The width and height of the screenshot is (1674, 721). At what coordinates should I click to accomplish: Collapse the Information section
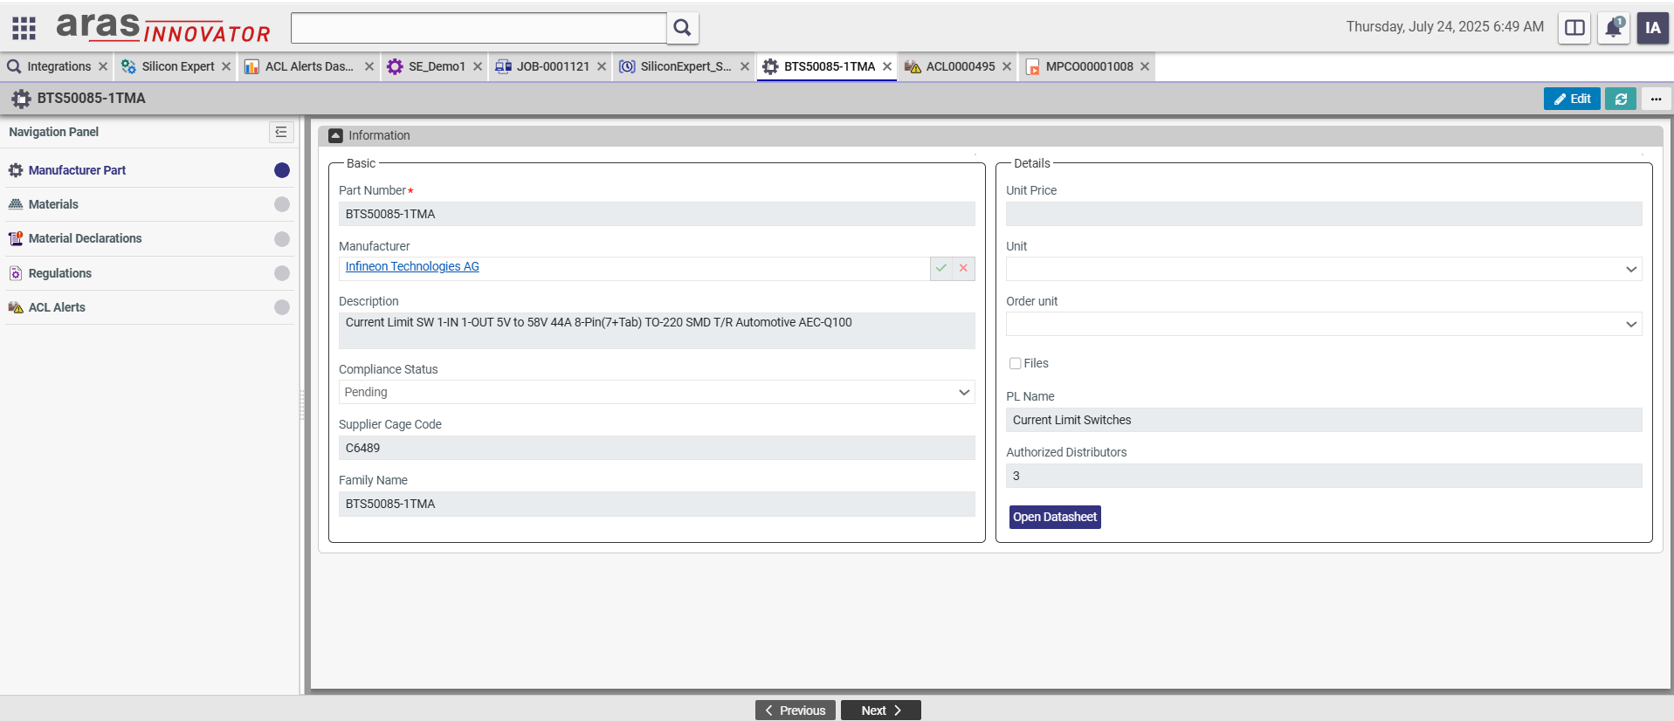click(335, 135)
